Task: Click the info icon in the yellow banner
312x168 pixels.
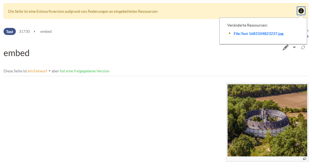Action: [301, 11]
